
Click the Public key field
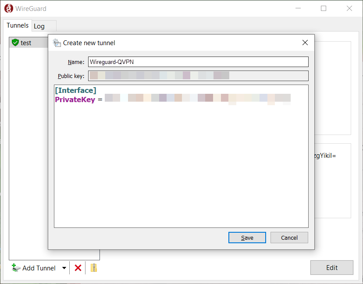tap(198, 76)
